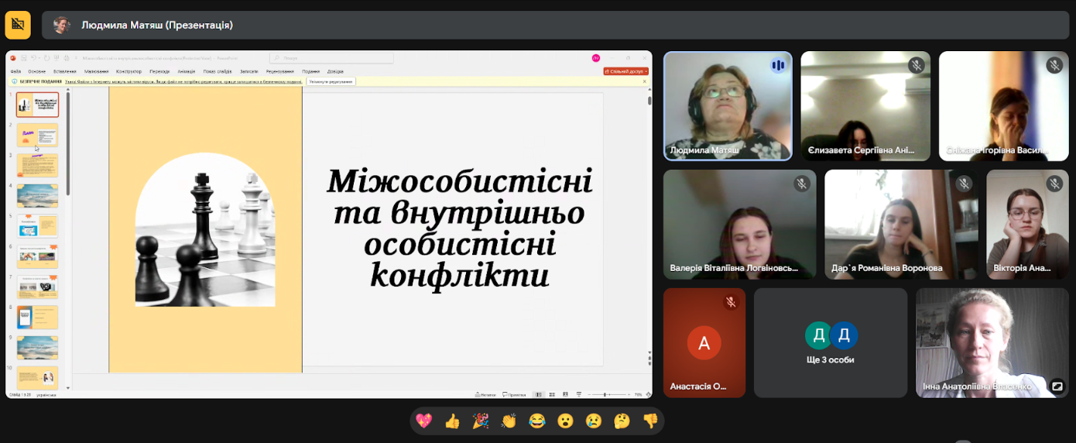Click the PowerPoint account avatar in title bar
Image resolution: width=1076 pixels, height=443 pixels.
coord(596,58)
